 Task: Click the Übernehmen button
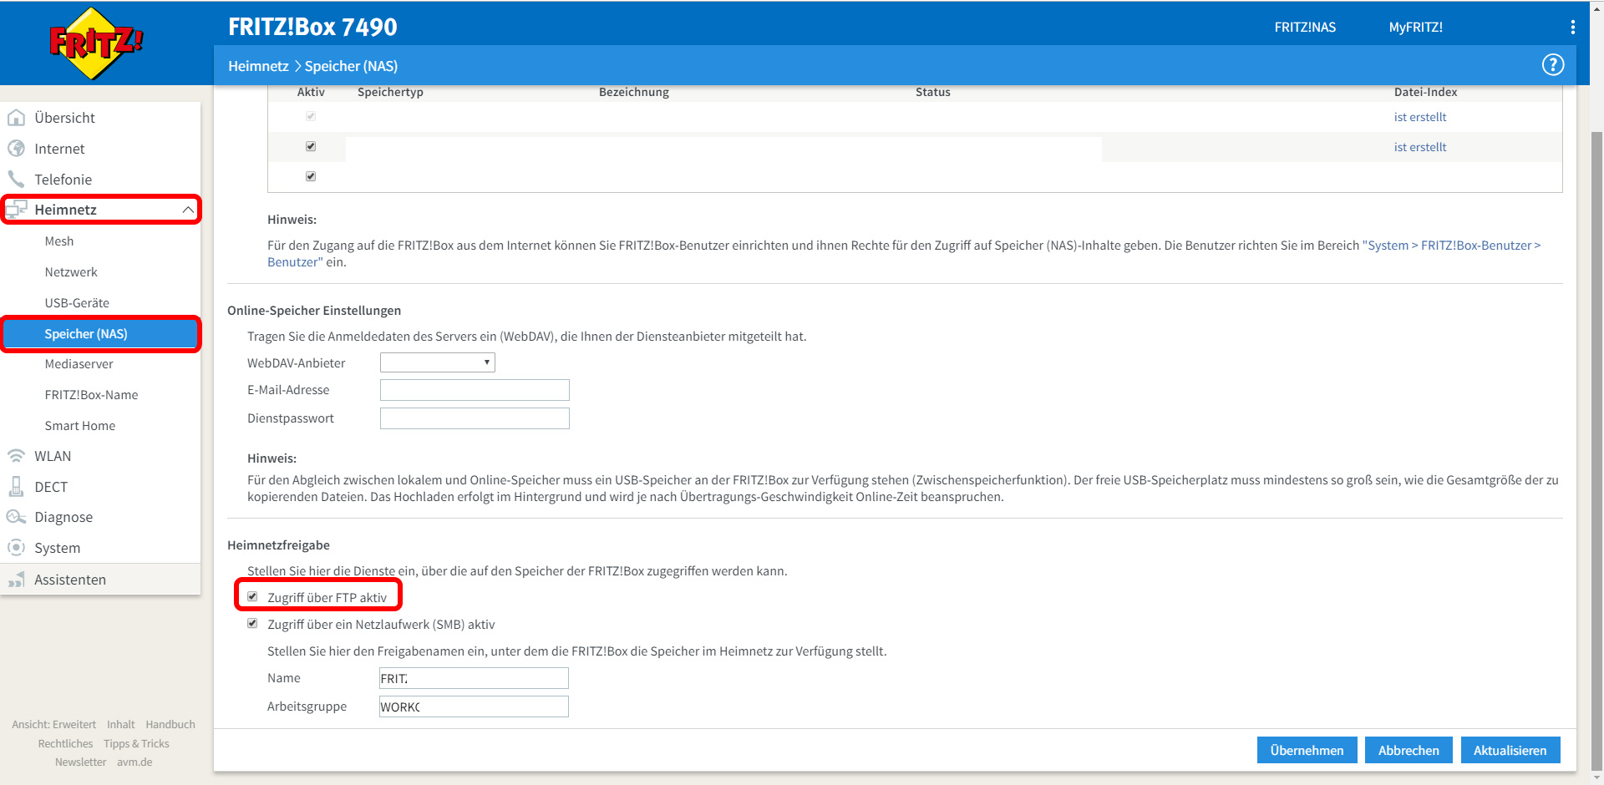[1307, 750]
